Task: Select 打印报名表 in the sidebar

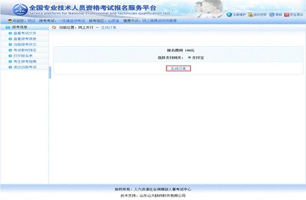Action: click(23, 56)
